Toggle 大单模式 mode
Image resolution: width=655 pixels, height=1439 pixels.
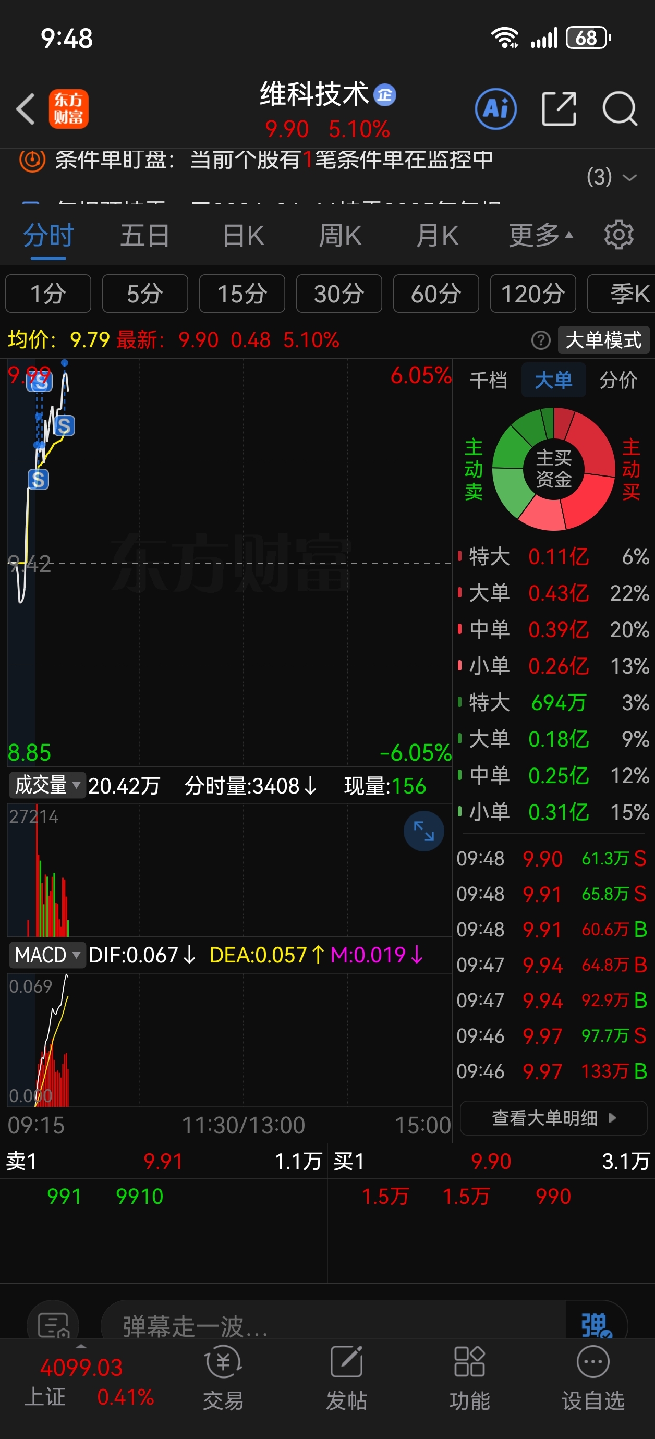603,339
